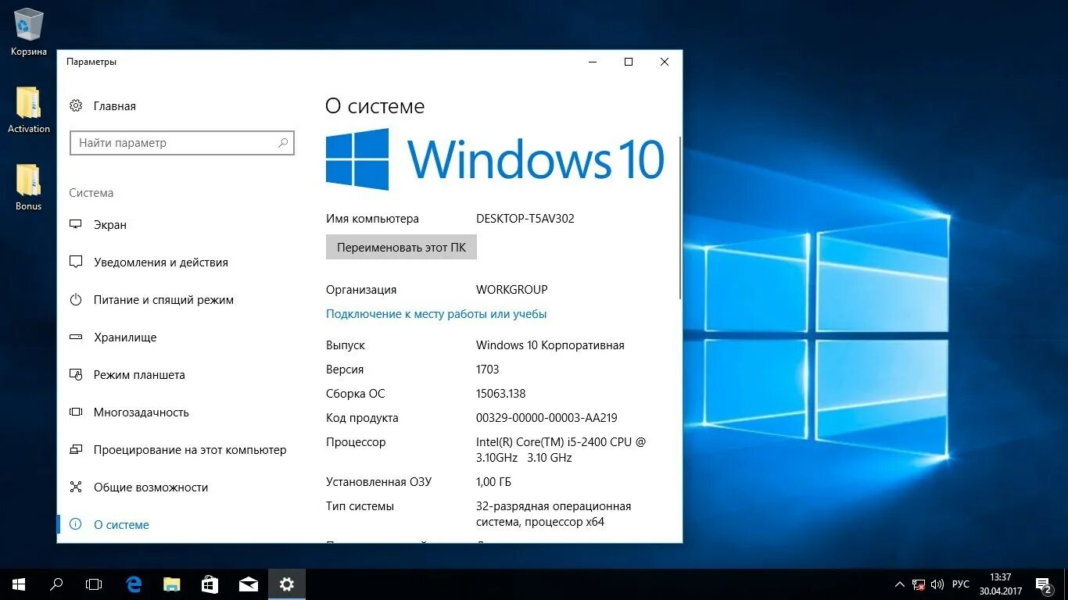This screenshot has width=1068, height=600.
Task: Click the 32-разрядная операционная система value
Action: 554,514
